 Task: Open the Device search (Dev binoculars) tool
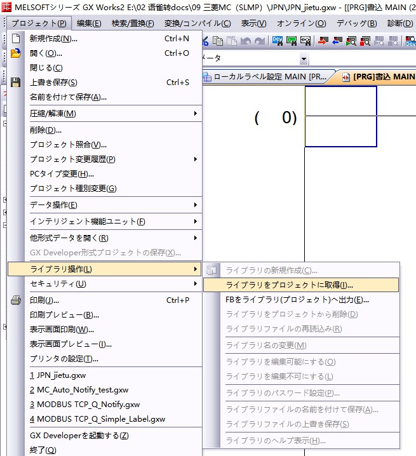pyautogui.click(x=278, y=41)
